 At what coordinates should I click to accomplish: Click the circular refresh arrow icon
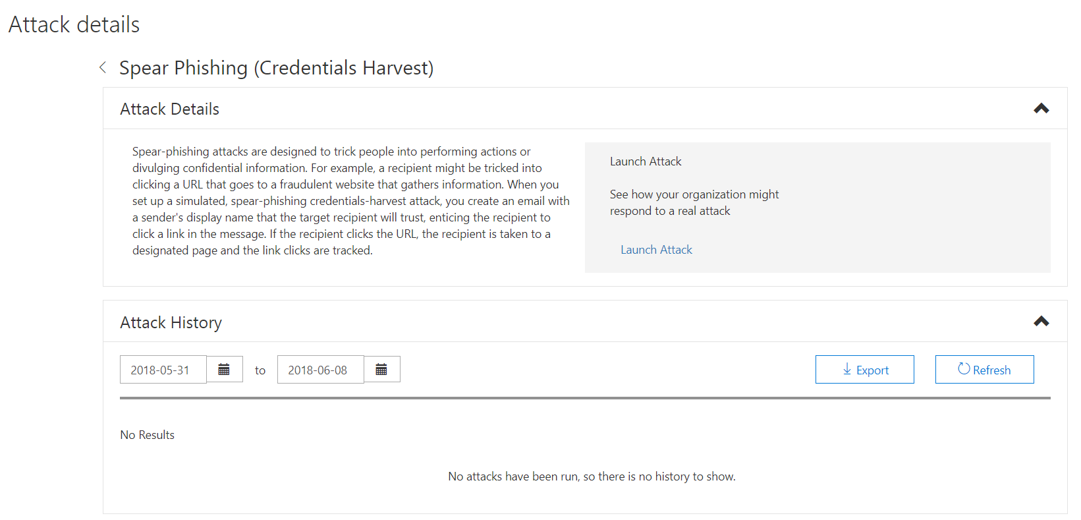tap(964, 369)
